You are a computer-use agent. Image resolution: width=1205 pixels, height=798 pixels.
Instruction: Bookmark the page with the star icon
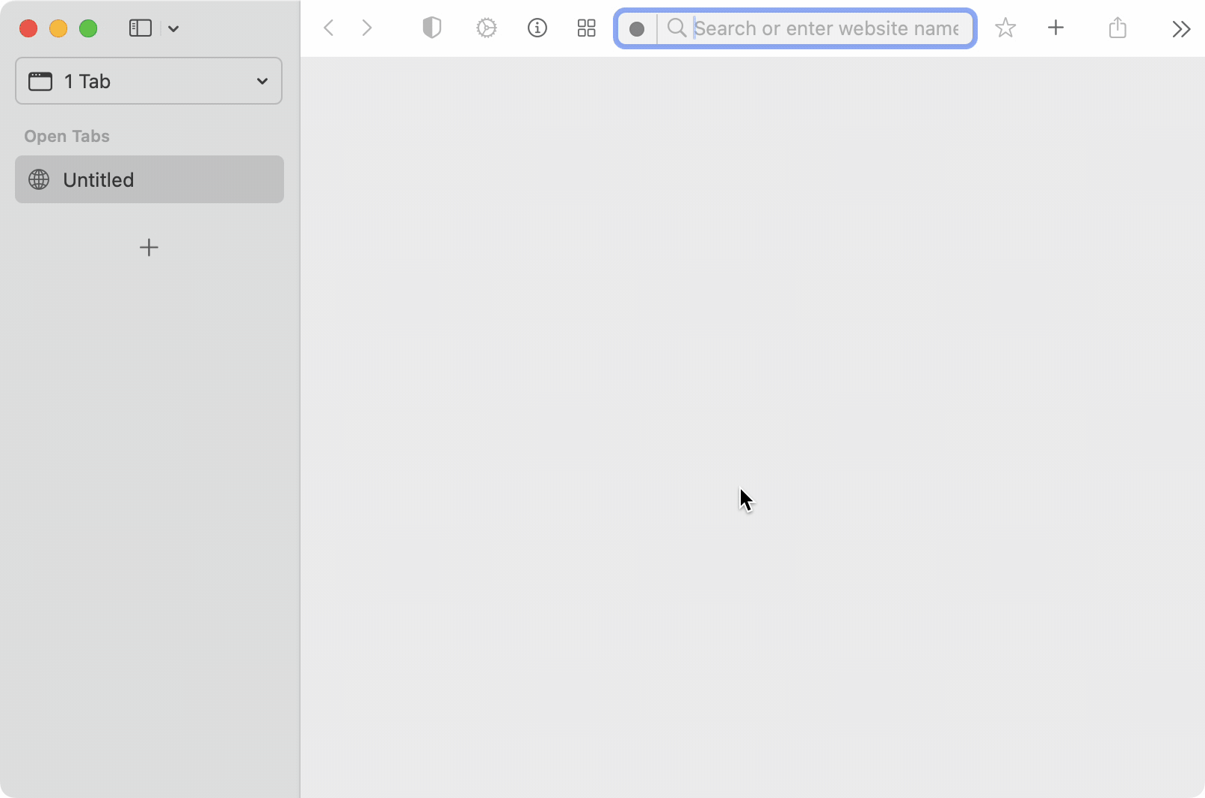[1005, 28]
